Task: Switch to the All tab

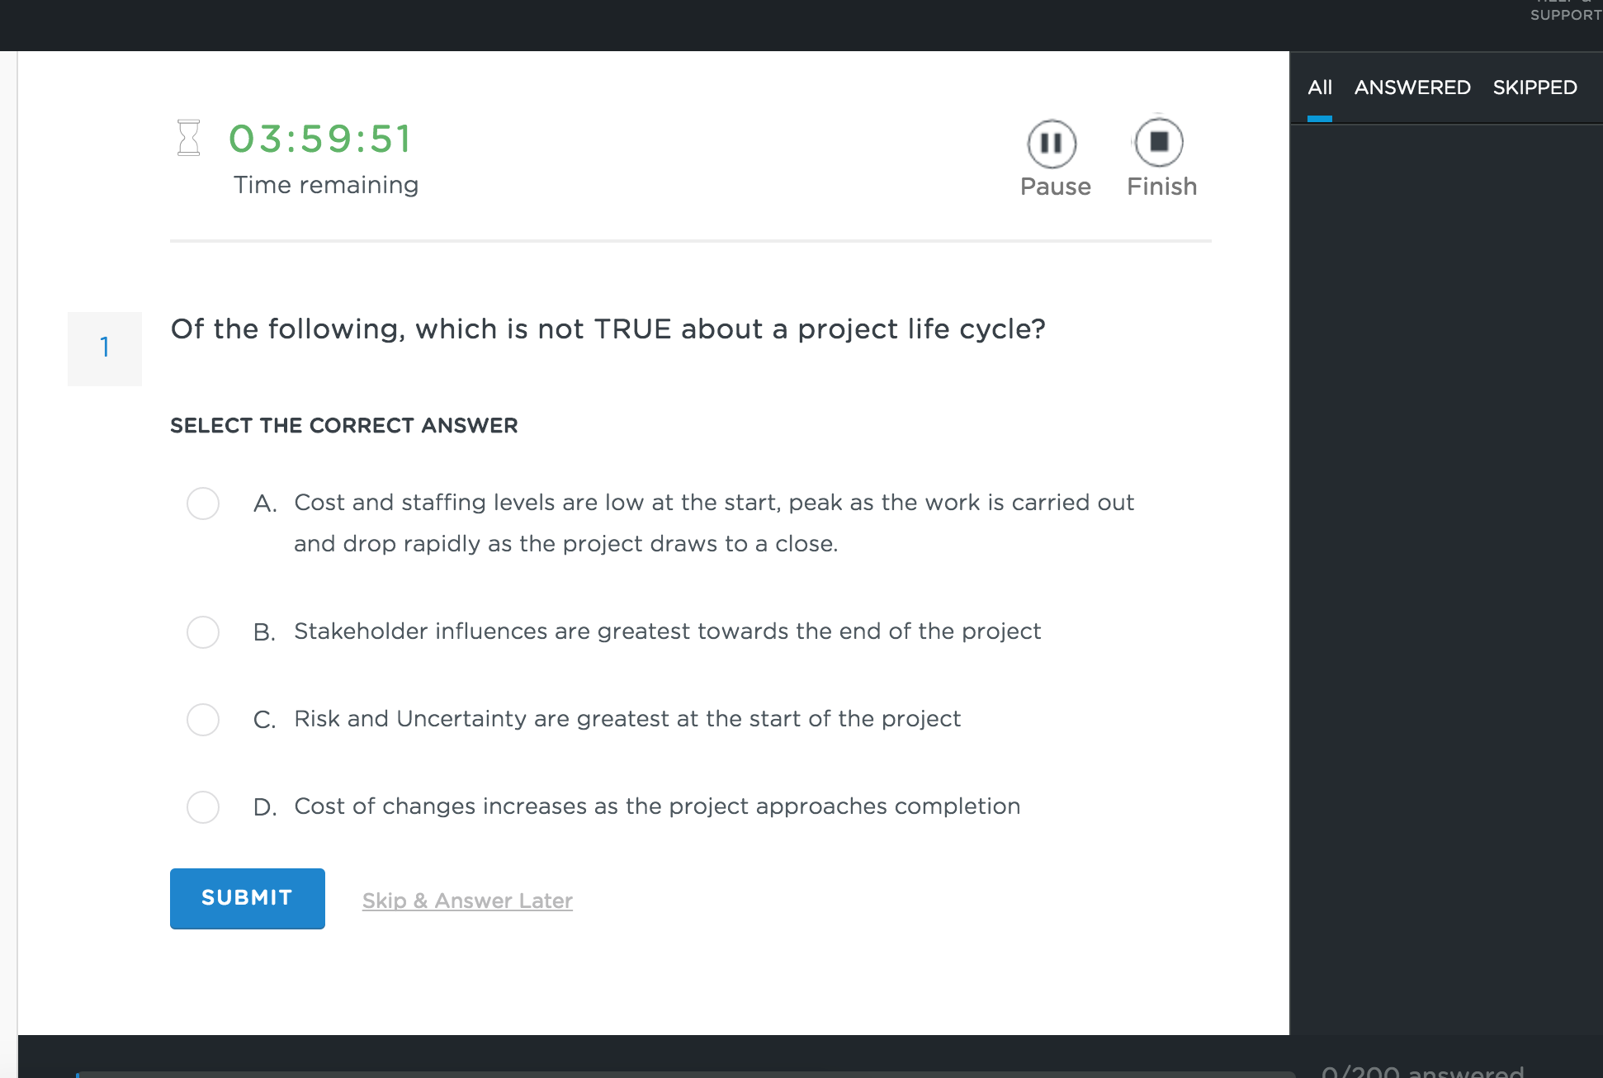Action: coord(1320,87)
